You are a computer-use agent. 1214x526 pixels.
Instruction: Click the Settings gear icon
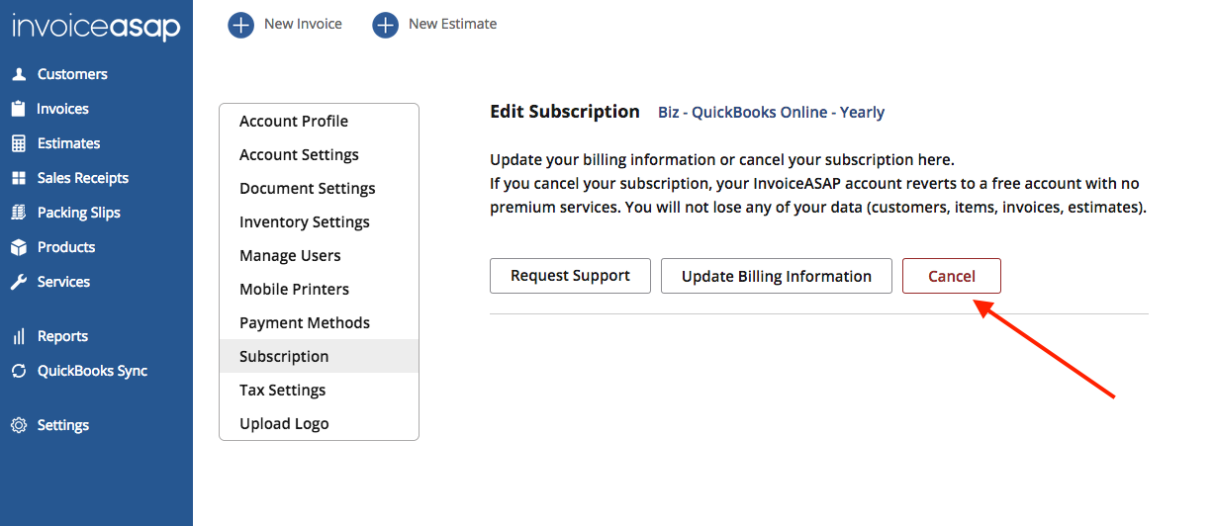point(18,425)
